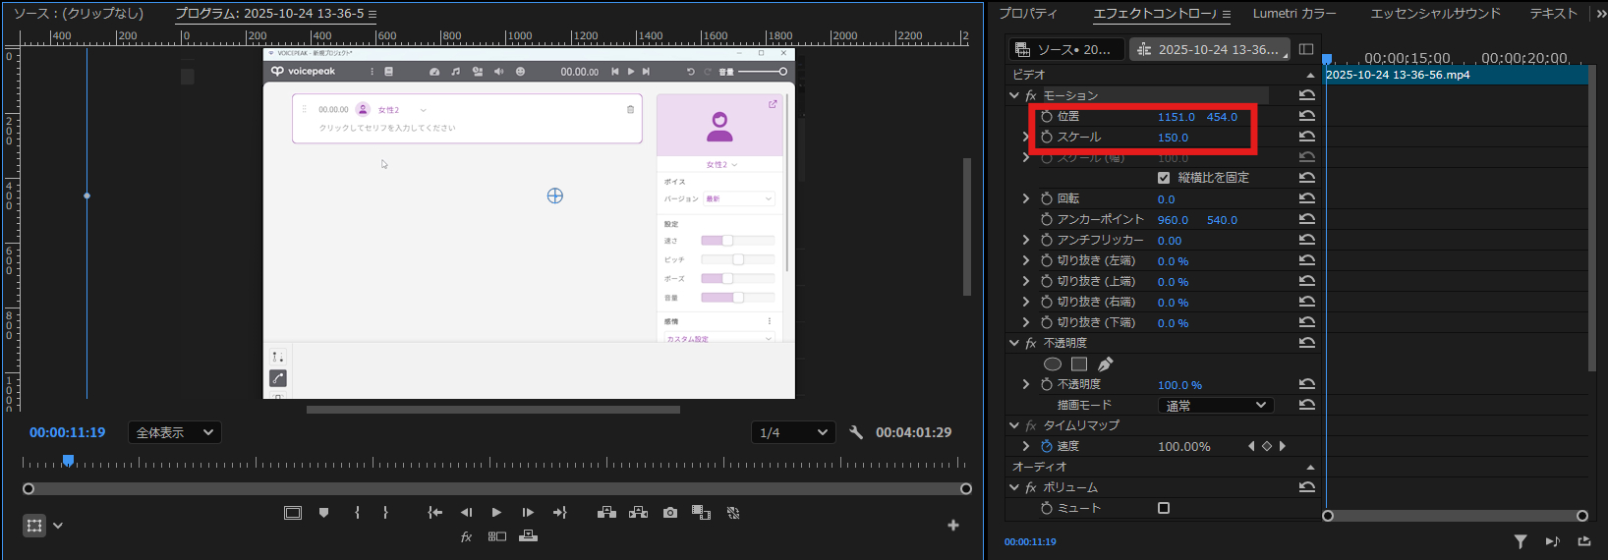Create an ellipse mask under Opacity

click(x=1052, y=364)
